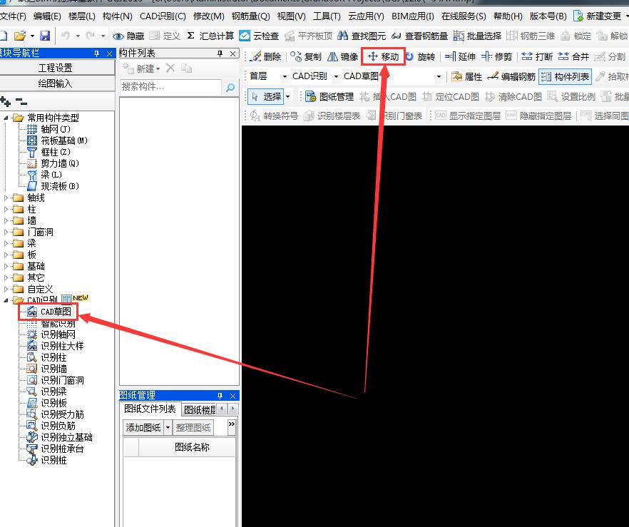This screenshot has width=629, height=527.
Task: Select the 旋转 rotate tool
Action: [x=420, y=56]
